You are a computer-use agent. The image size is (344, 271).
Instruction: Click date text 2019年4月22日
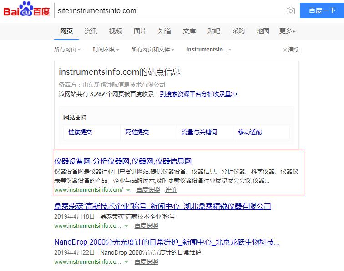[74, 252]
